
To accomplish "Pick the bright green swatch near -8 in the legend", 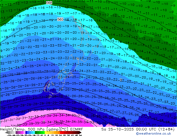I will pyautogui.click(x=44, y=132).
